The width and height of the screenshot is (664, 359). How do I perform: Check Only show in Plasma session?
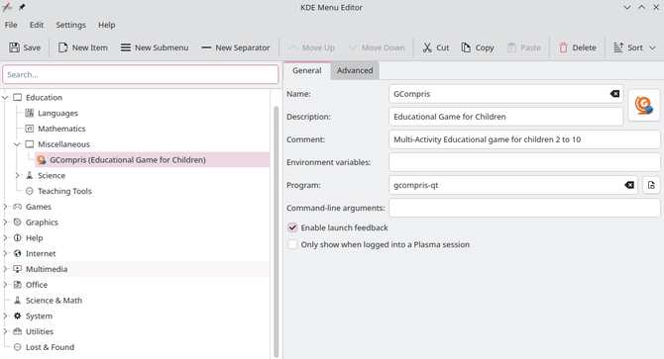tap(292, 244)
